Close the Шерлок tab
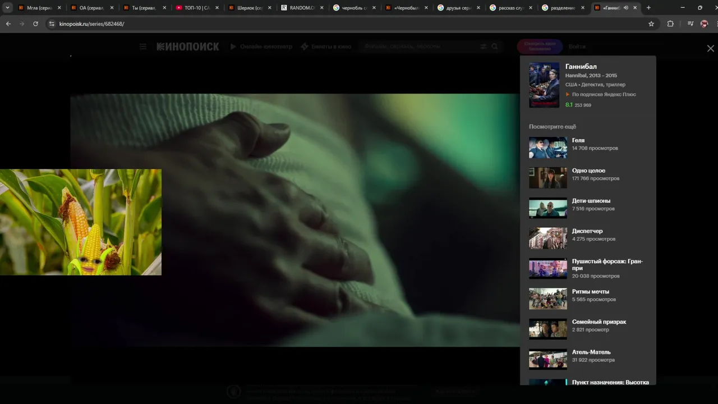Image resolution: width=718 pixels, height=404 pixels. pyautogui.click(x=269, y=8)
